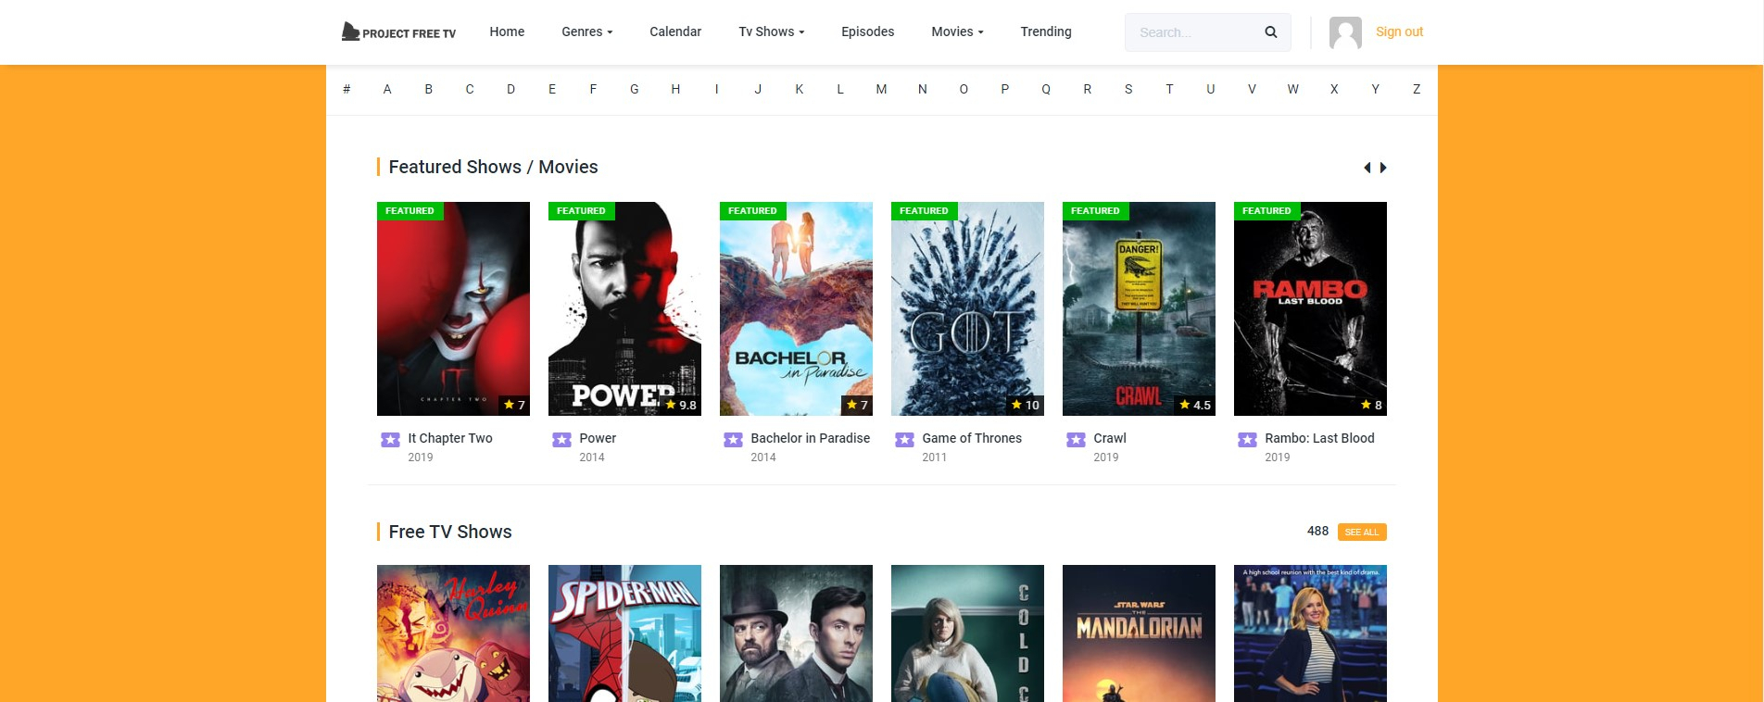This screenshot has width=1764, height=702.
Task: Click the 488 shows count
Action: tap(1317, 531)
